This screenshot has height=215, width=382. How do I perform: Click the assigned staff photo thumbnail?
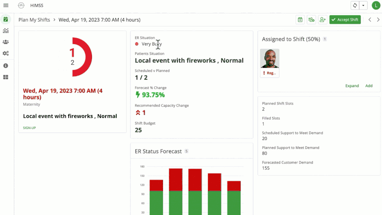pos(270,59)
